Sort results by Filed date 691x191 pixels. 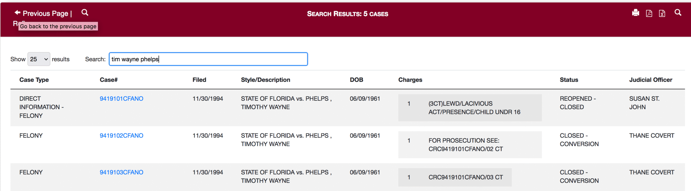[199, 80]
